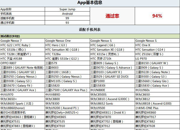Select the "三星i9100 ( 16GB )" cell
180x130 pixels.
coord(67,72)
